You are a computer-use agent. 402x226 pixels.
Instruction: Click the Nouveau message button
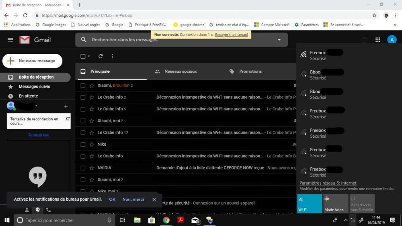pyautogui.click(x=33, y=61)
